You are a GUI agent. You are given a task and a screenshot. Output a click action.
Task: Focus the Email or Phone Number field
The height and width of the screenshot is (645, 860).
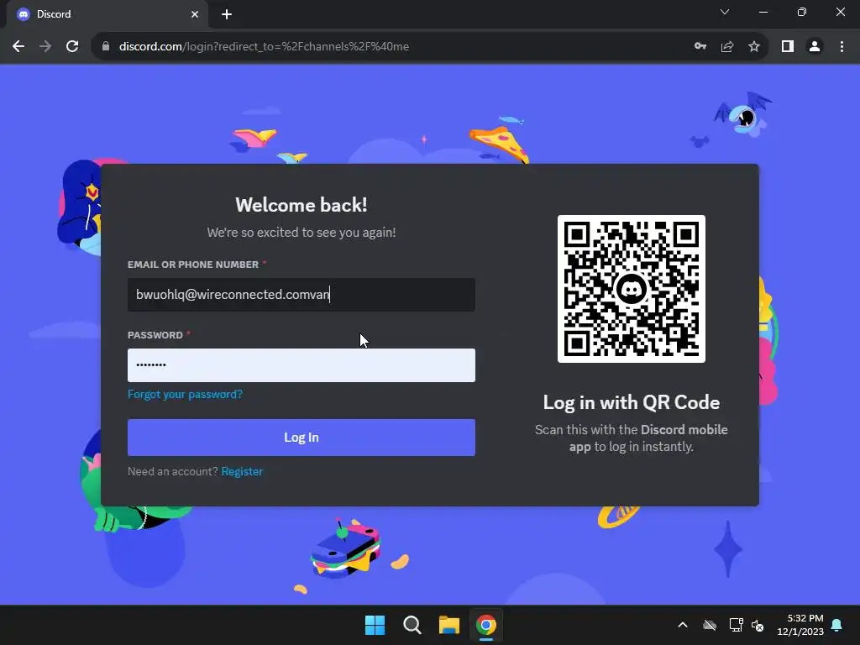302,295
